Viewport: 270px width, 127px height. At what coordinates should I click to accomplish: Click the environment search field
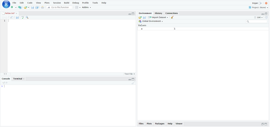click(256, 22)
